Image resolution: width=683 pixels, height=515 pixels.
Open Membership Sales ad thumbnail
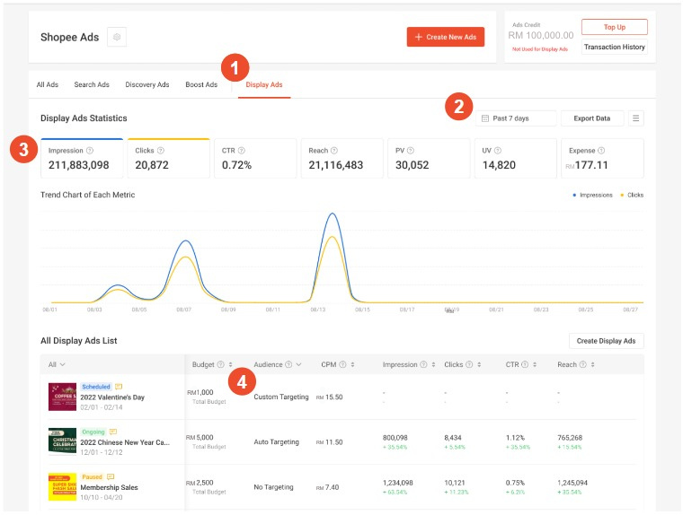62,486
